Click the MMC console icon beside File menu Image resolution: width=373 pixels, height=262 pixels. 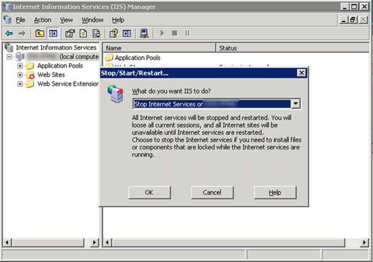point(7,20)
